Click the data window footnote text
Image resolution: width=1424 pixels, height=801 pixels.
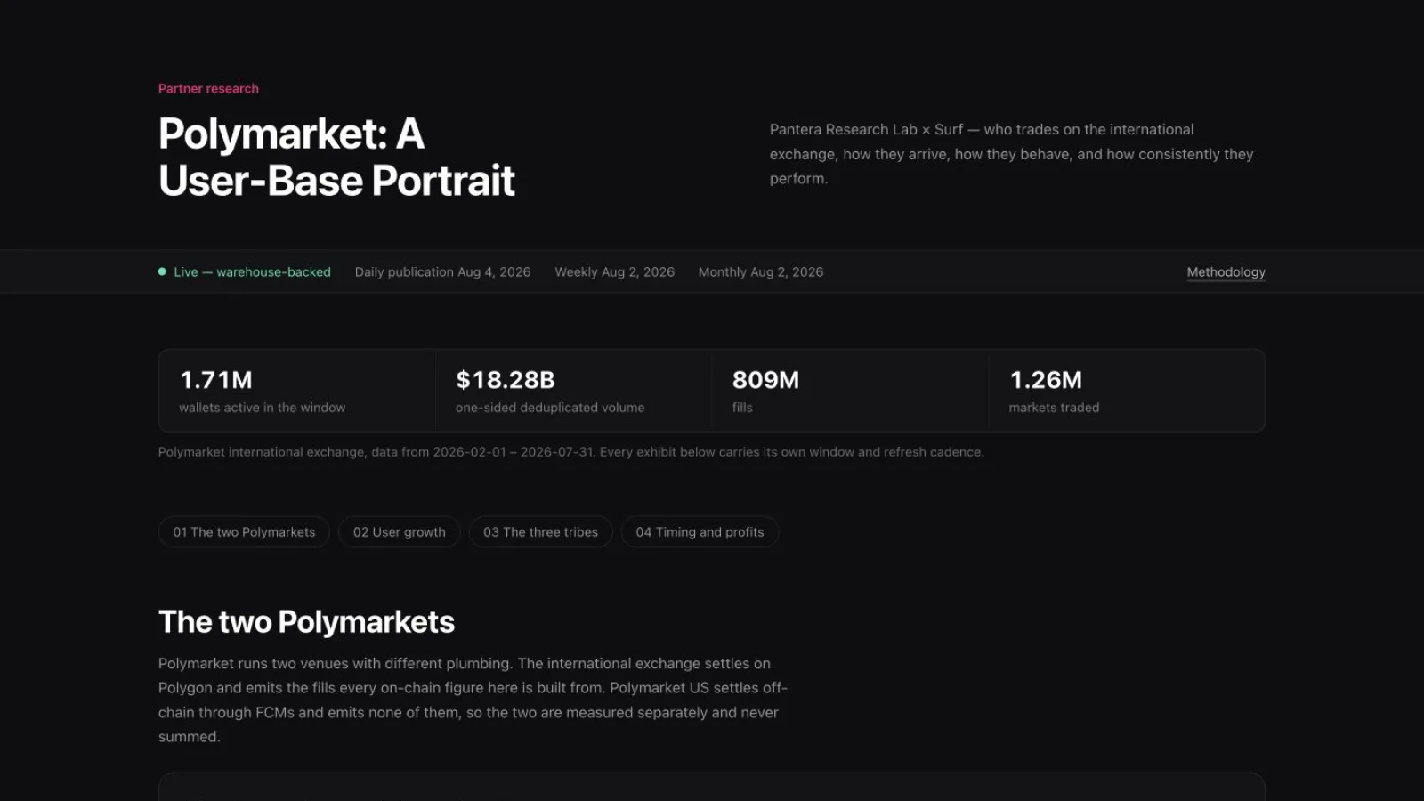tap(570, 452)
